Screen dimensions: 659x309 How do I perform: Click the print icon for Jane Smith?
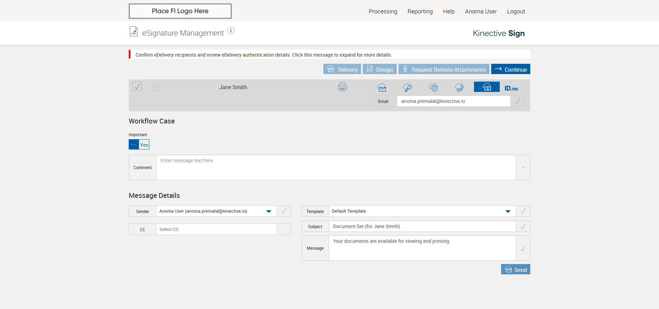[342, 87]
